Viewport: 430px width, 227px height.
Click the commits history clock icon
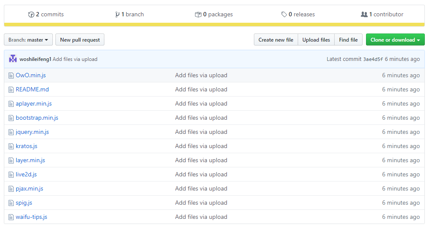31,15
